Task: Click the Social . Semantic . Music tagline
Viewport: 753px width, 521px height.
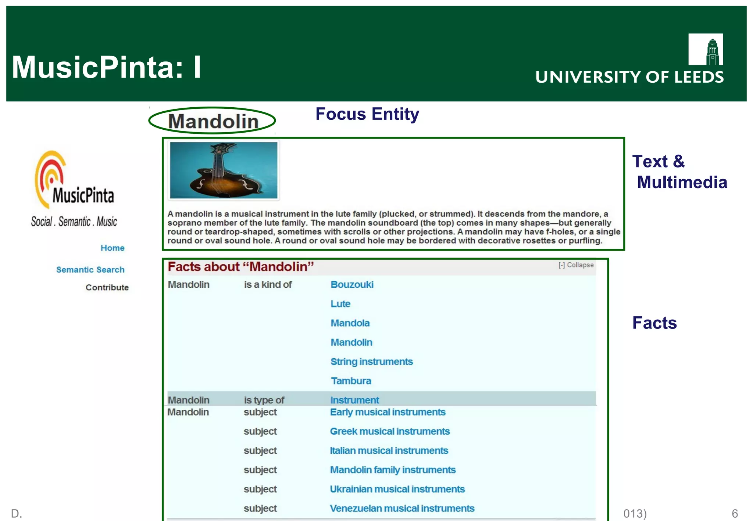Action: 74,222
